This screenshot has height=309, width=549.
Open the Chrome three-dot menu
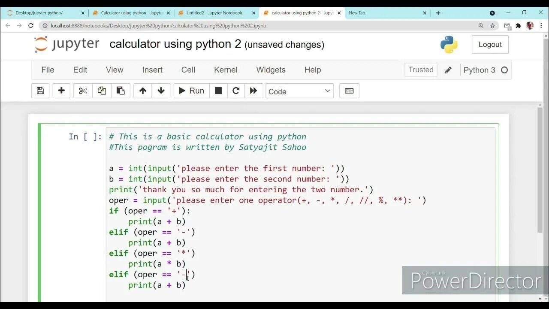[542, 26]
